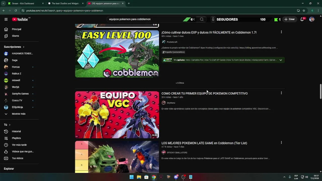Click the Crear button

(289, 19)
